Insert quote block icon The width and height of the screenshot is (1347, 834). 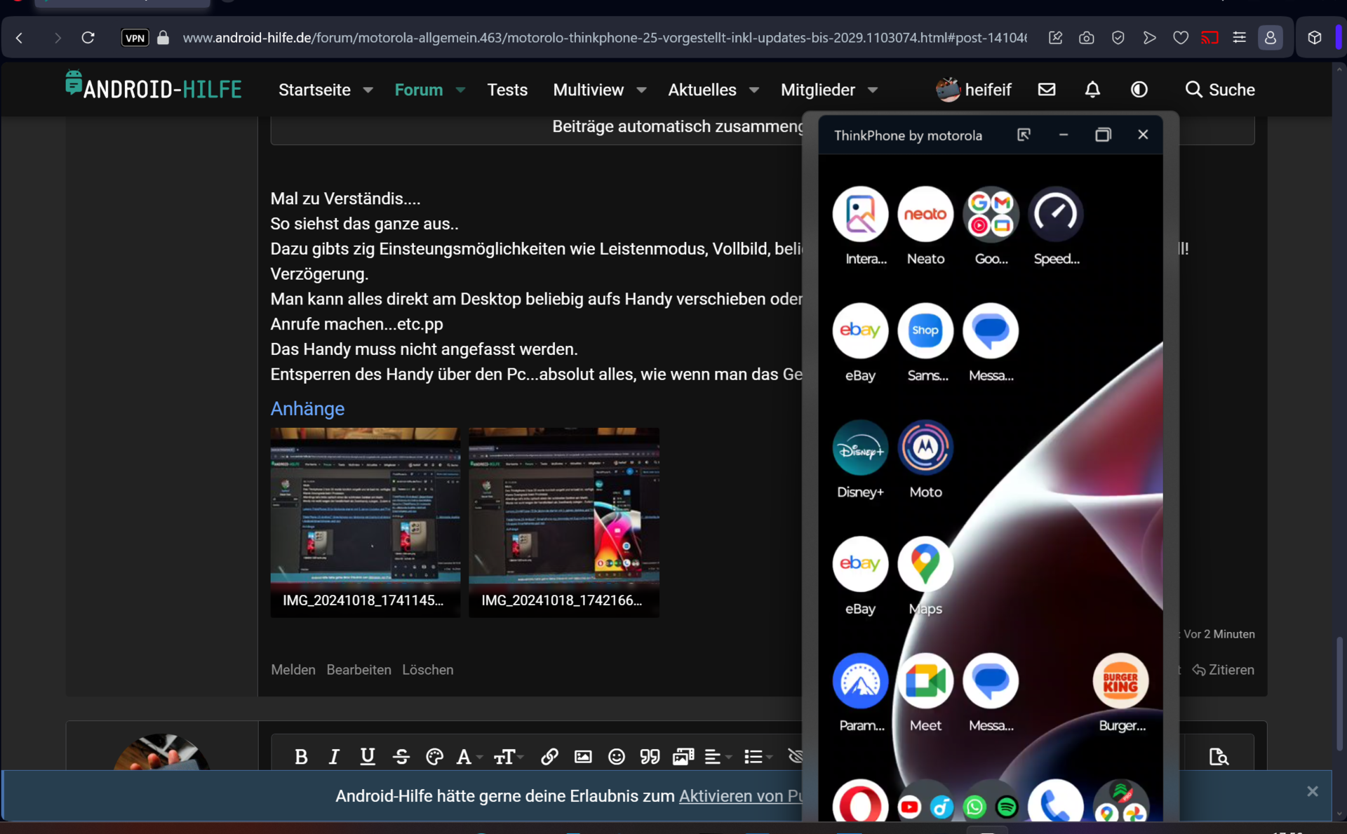click(650, 756)
